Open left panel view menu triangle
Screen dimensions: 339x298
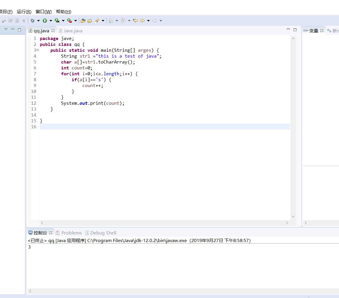click(6, 29)
